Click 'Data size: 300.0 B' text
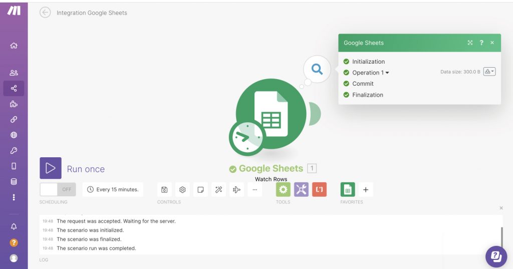513x269 pixels. click(x=460, y=72)
